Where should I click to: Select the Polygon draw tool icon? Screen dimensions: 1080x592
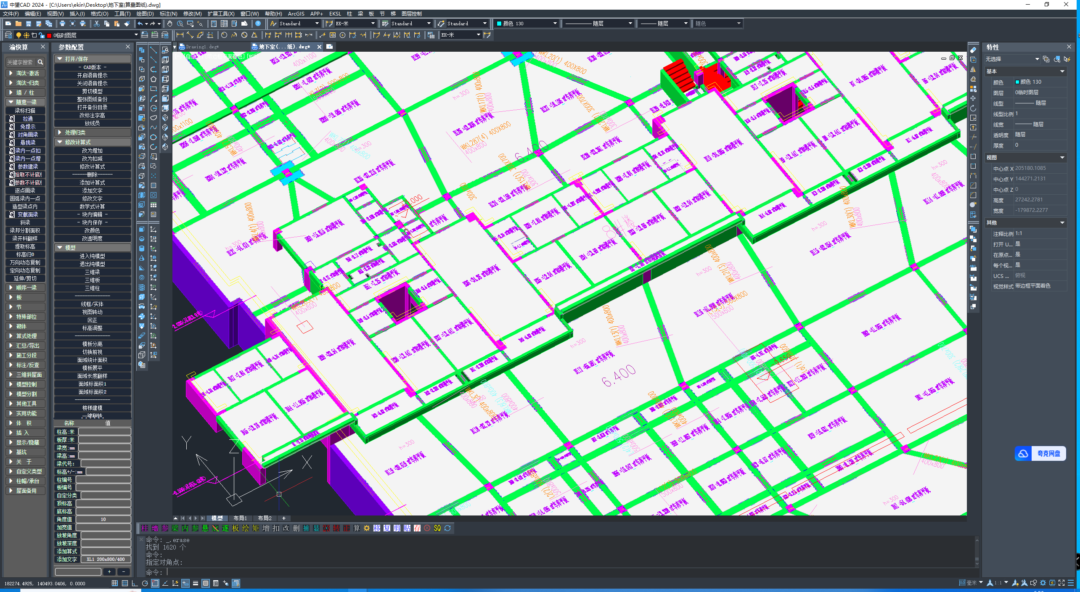[154, 79]
